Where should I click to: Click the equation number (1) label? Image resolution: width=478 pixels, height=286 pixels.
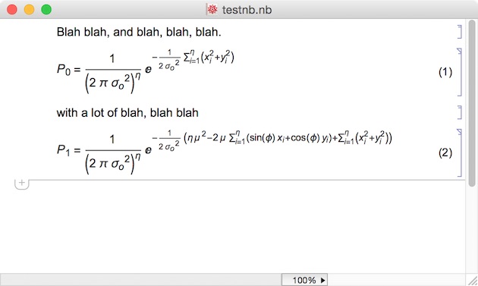pyautogui.click(x=445, y=72)
